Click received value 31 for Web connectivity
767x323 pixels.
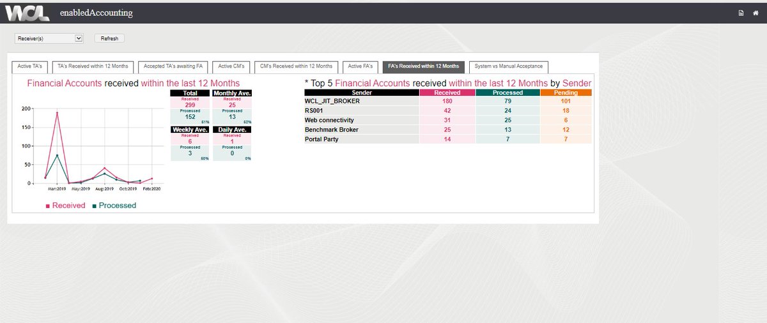point(447,120)
